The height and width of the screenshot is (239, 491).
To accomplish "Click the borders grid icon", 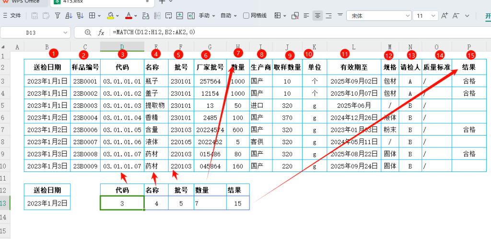I will [x=92, y=15].
